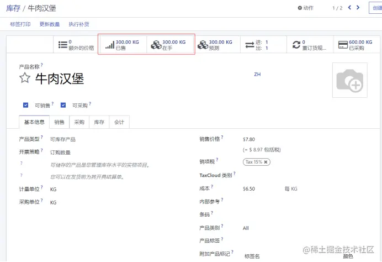The image size is (382, 262).
Task: Show help tooltip for 产品类别
Action: [222, 226]
